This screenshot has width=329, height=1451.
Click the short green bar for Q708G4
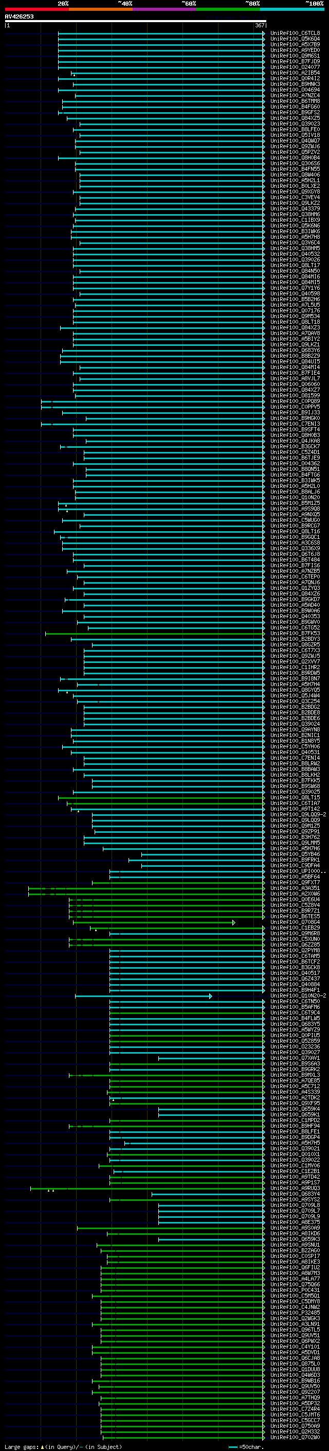[x=154, y=923]
